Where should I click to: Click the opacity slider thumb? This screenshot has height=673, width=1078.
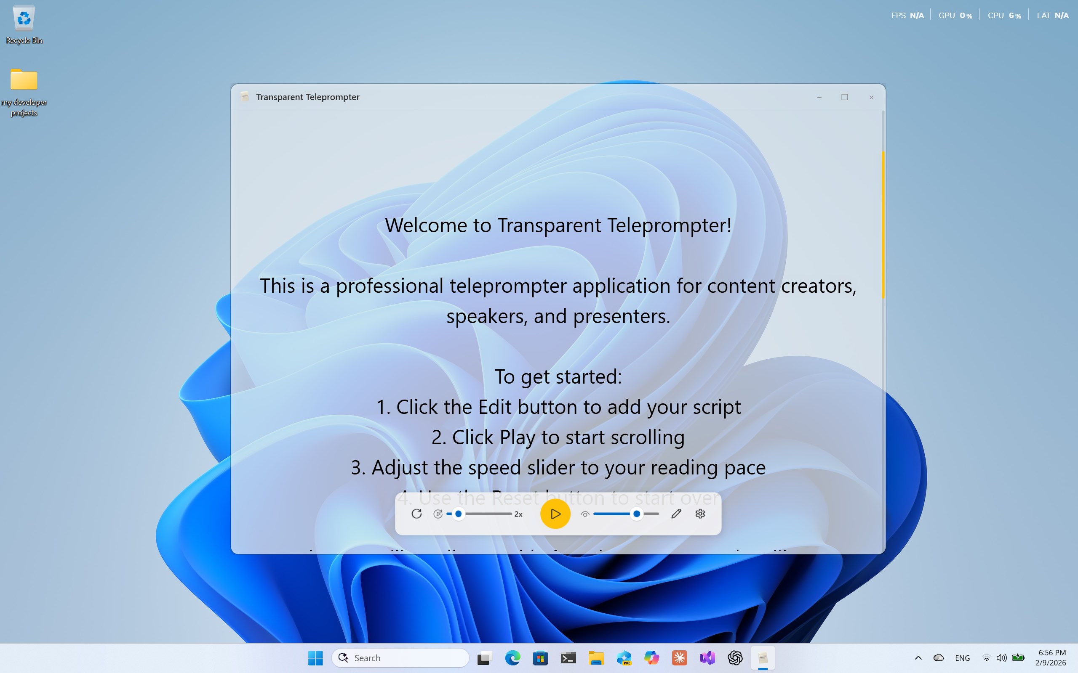tap(637, 514)
